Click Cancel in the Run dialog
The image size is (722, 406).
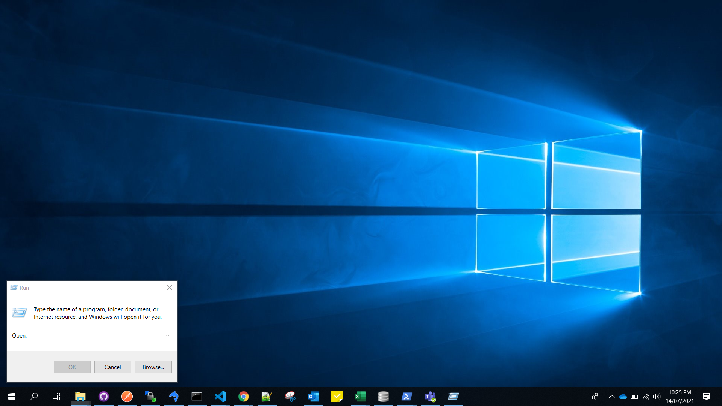[x=112, y=367]
